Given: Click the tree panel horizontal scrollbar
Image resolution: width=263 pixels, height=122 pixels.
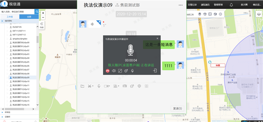Looking at the screenshot, I should 14,109.
